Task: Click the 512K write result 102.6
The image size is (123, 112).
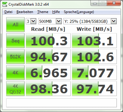Action: (x=94, y=57)
